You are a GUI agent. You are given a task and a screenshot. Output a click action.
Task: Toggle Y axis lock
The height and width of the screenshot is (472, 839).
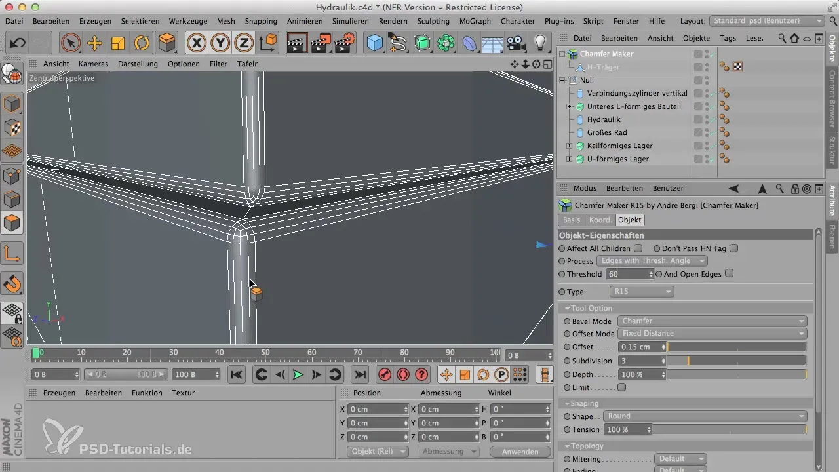pyautogui.click(x=220, y=43)
